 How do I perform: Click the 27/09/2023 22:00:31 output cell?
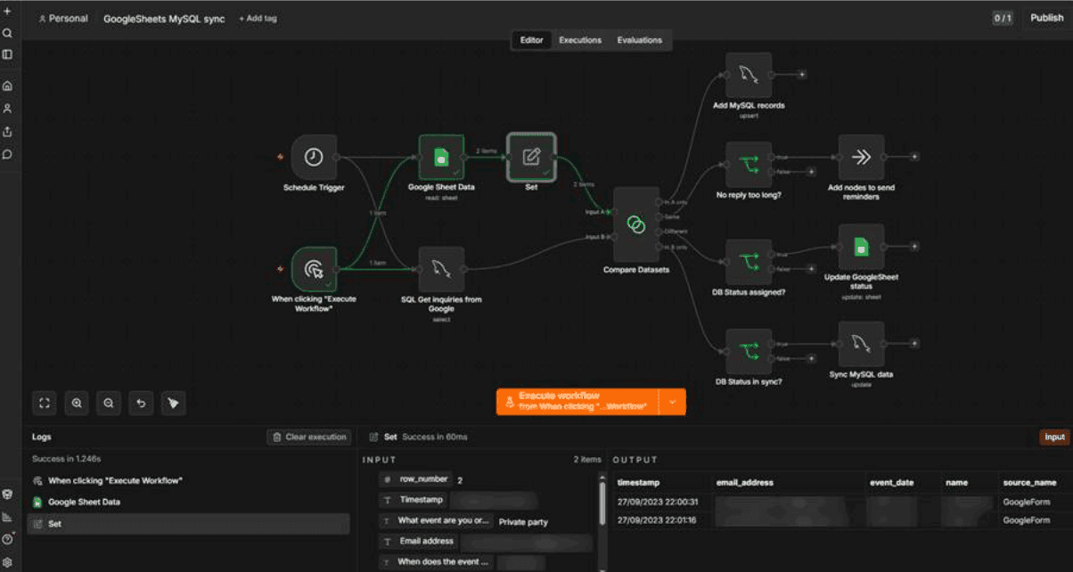pos(658,503)
